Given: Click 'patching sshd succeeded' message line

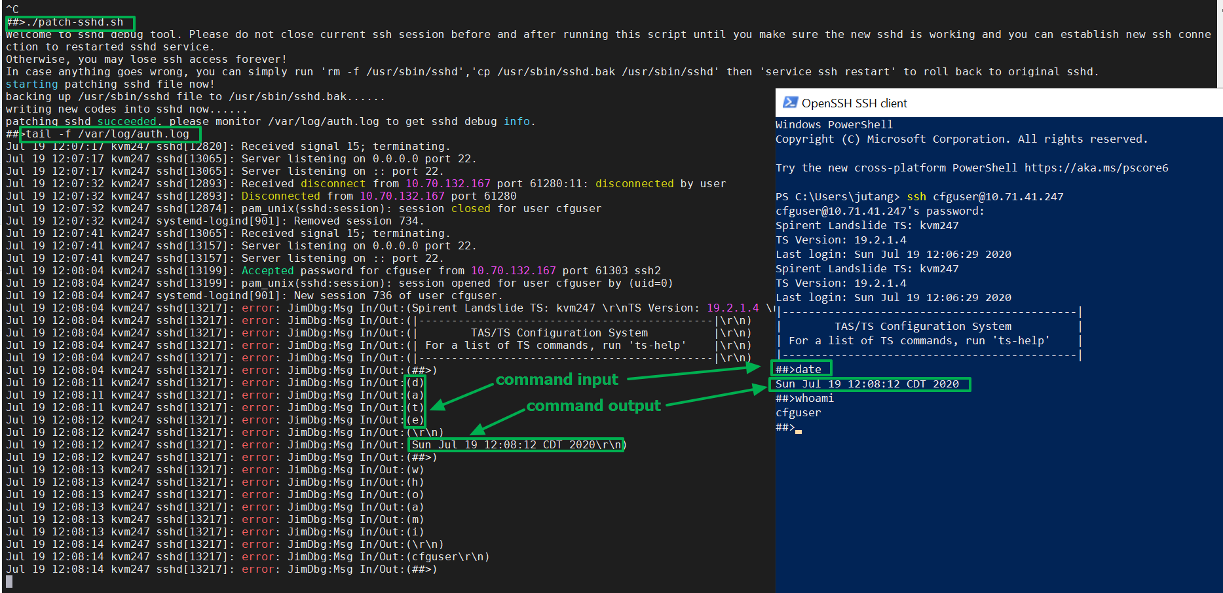Looking at the screenshot, I should (x=271, y=122).
